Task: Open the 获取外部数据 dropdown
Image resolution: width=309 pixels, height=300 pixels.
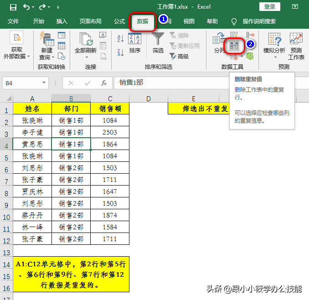Action: [16, 45]
